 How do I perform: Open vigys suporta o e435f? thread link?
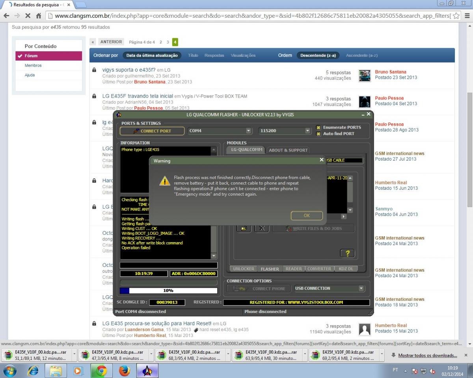[x=129, y=70]
